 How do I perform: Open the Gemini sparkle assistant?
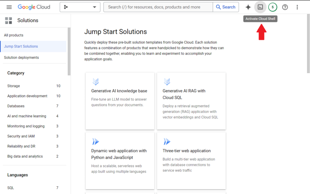pos(248,7)
